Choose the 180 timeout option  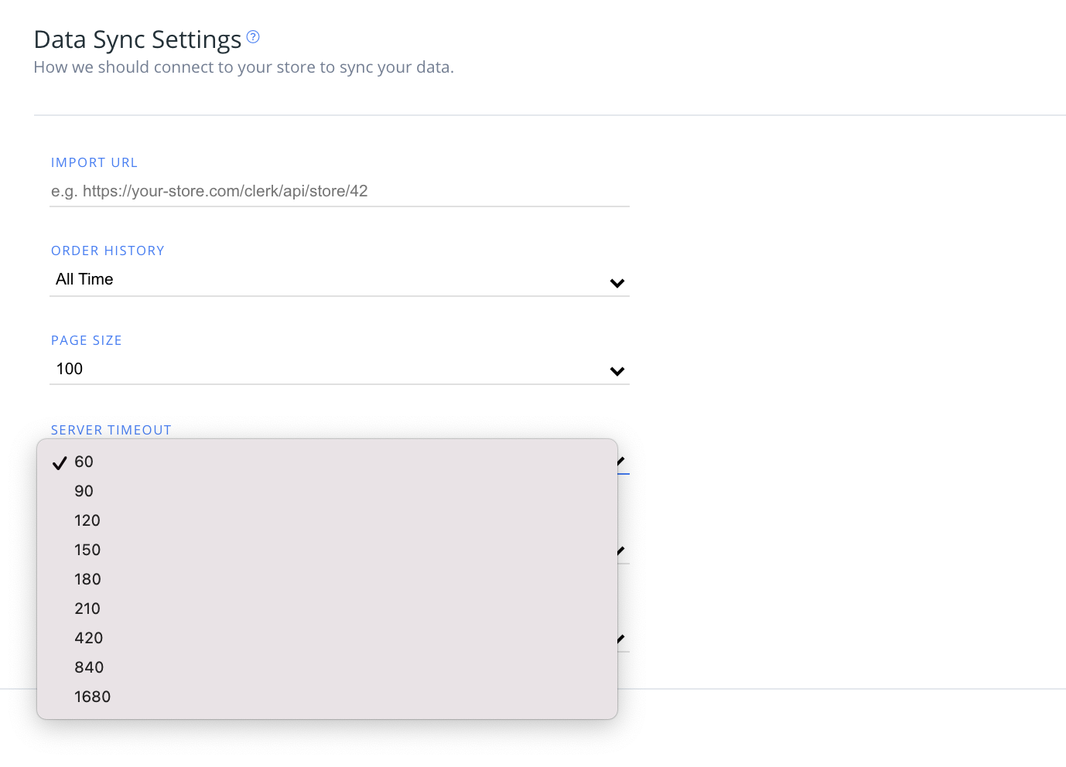pos(87,580)
